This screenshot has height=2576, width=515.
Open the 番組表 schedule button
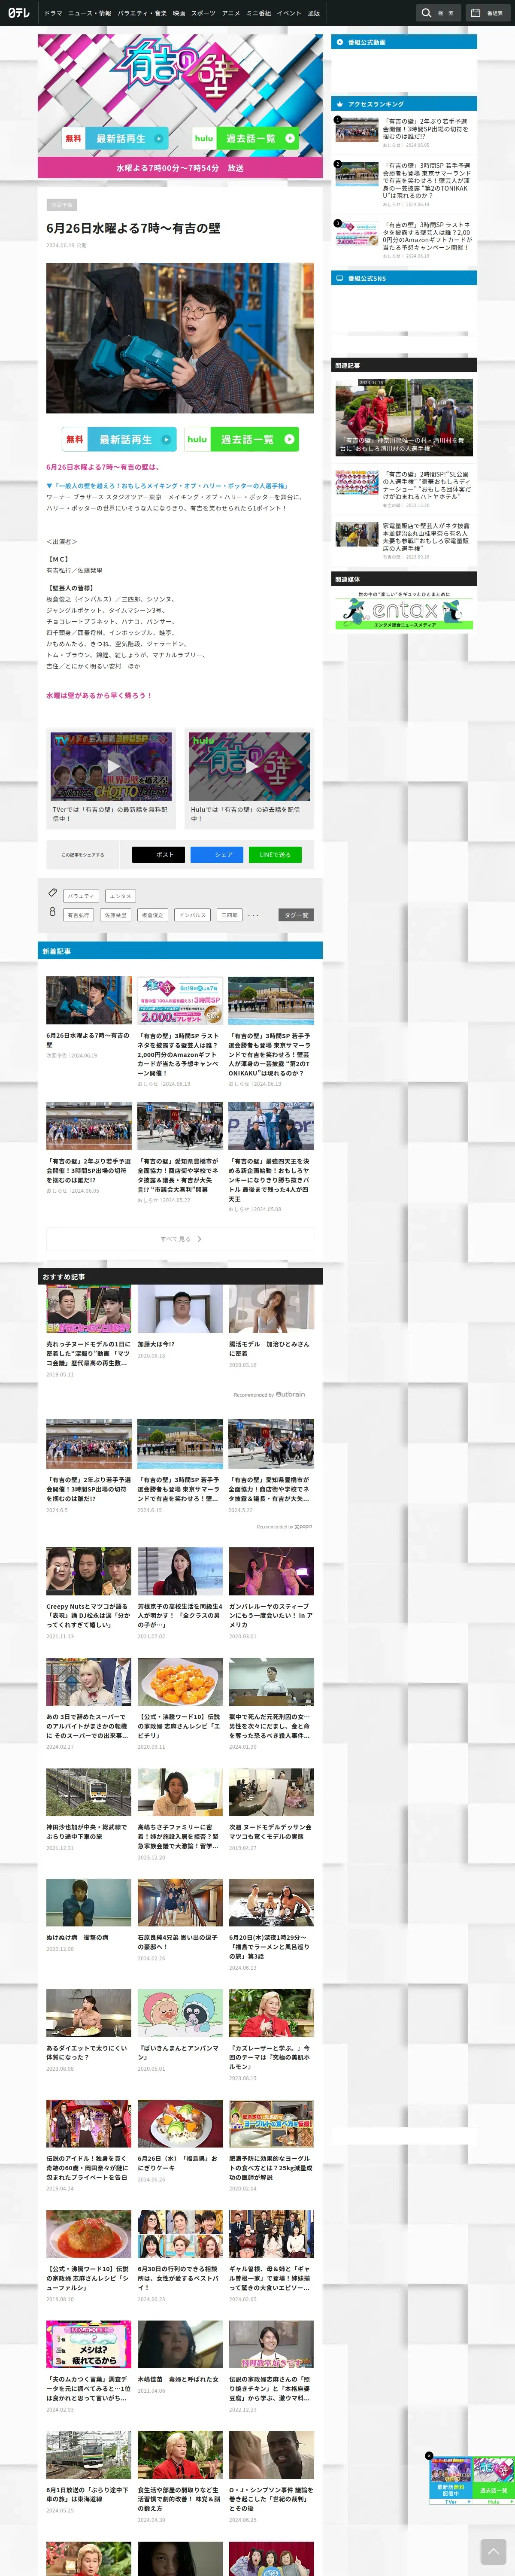pyautogui.click(x=487, y=13)
